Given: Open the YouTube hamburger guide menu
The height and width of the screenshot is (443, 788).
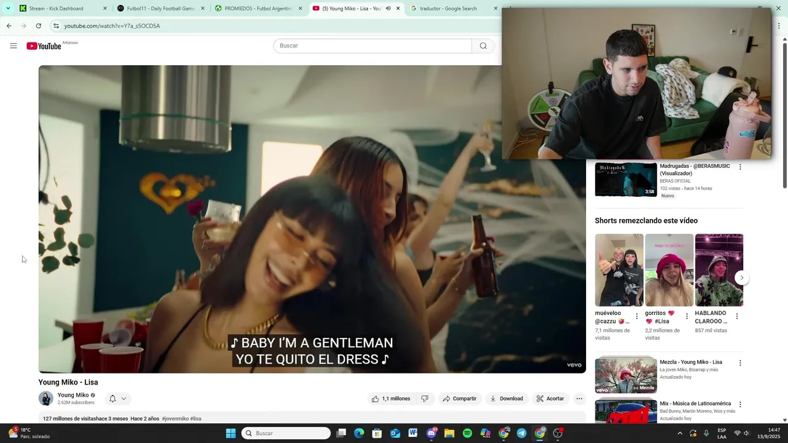Looking at the screenshot, I should coord(14,46).
